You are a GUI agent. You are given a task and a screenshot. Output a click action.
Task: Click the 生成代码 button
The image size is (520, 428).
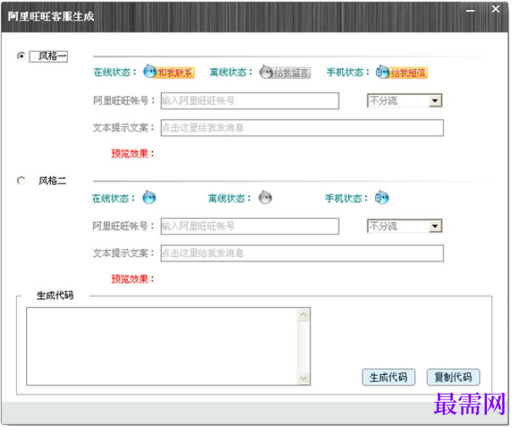tap(388, 377)
